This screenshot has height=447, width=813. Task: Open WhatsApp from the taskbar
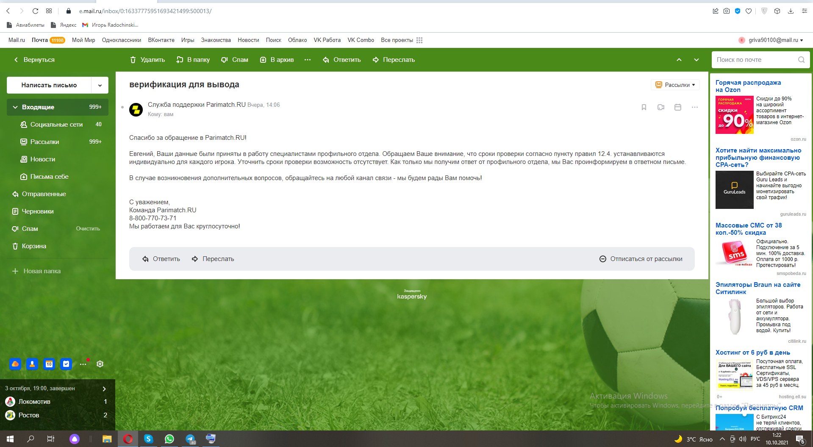point(169,439)
